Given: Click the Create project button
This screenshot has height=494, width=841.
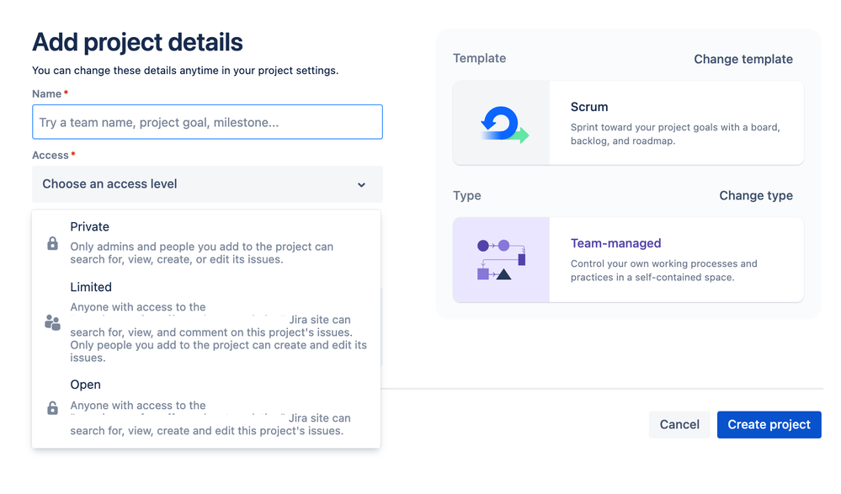Looking at the screenshot, I should tap(769, 425).
